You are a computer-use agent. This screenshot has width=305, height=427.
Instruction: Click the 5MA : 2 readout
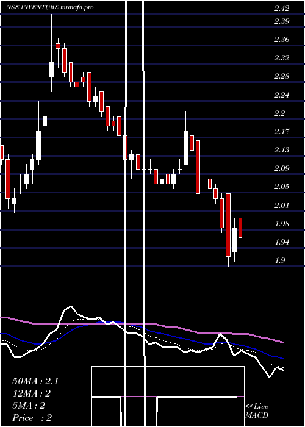29,406
